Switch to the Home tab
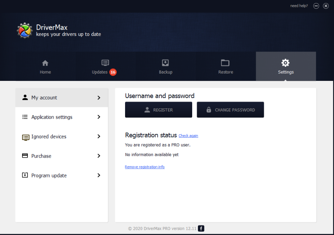Image resolution: width=334 pixels, height=235 pixels. (45, 66)
